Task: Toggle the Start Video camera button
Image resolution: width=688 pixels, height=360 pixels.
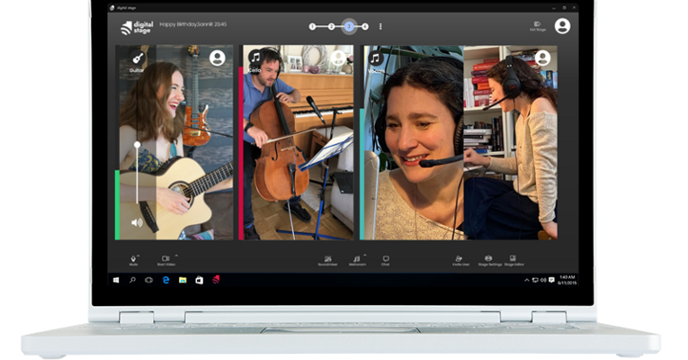Action: tap(165, 260)
